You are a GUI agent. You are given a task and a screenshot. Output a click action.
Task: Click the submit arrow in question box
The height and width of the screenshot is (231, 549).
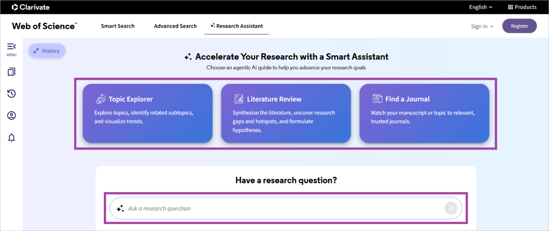click(451, 208)
